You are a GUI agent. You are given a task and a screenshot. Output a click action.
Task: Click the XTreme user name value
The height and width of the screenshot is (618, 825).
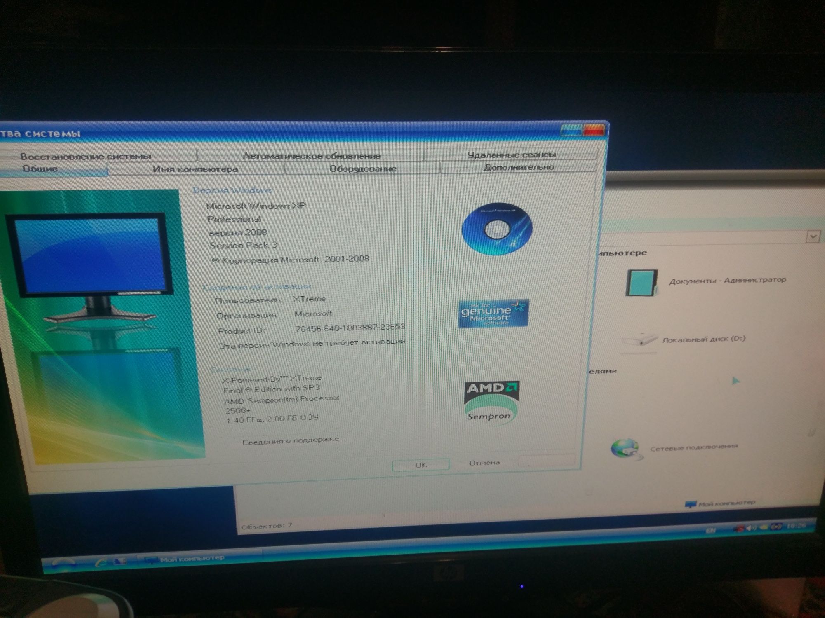coord(309,299)
